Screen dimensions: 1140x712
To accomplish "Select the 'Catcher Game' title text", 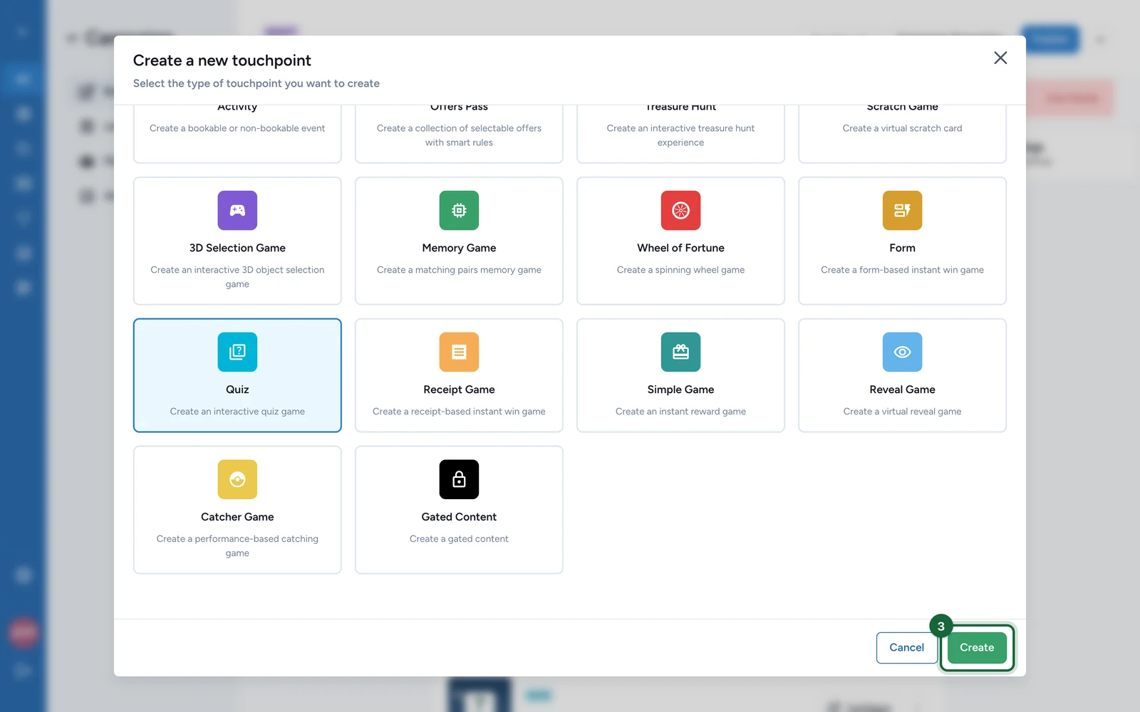I will (x=237, y=517).
